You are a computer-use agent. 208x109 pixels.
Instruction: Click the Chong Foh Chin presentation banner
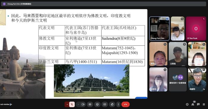(103, 4)
